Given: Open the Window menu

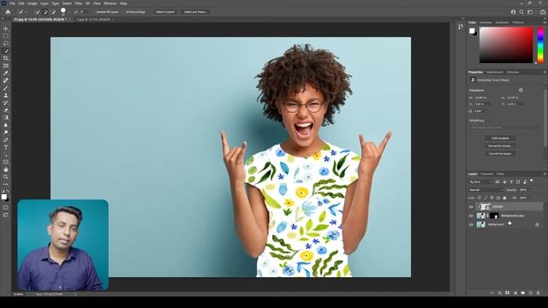Looking at the screenshot, I should click(x=110, y=3).
